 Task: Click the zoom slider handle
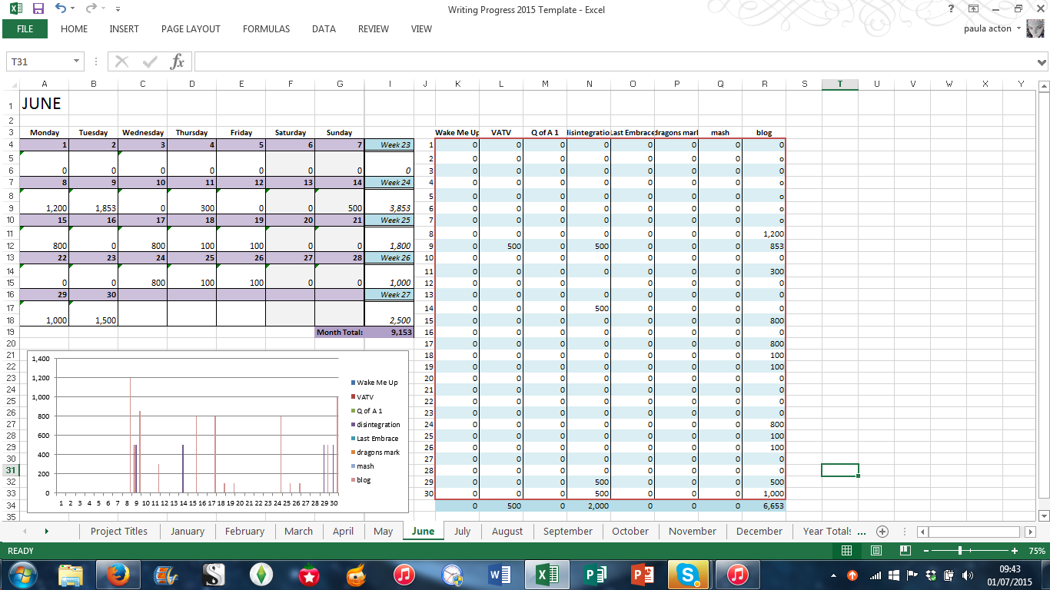pos(960,551)
